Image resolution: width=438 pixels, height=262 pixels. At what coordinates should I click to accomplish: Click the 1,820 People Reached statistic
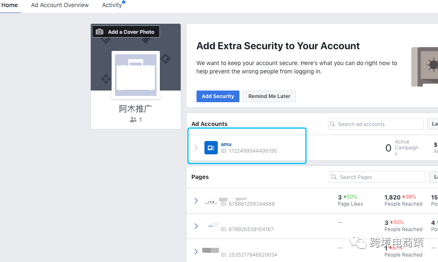click(x=403, y=200)
